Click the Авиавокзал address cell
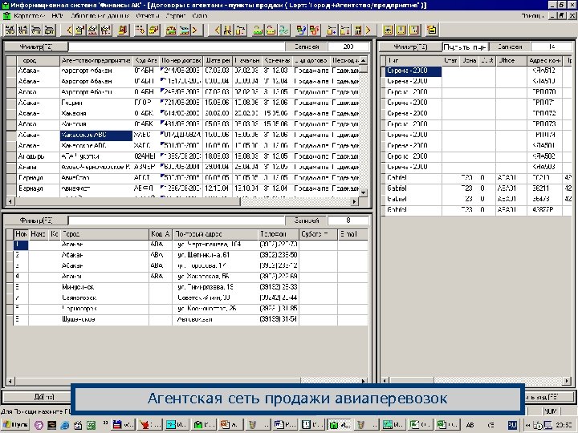Screen dimensions: 578x433 [x=215, y=319]
